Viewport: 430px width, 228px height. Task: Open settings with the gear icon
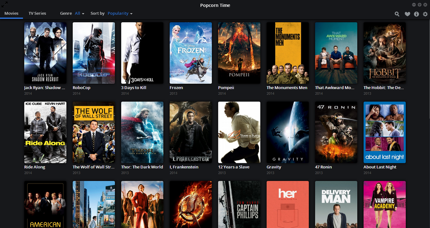[x=425, y=14]
